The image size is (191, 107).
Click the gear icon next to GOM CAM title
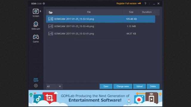pyautogui.click(x=44, y=4)
